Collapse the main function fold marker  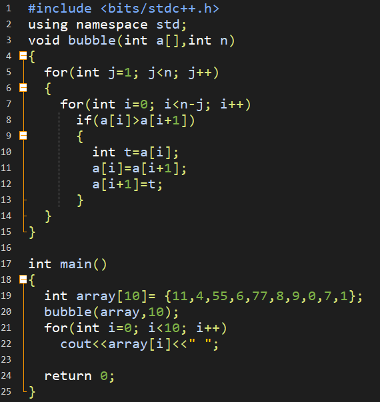(x=23, y=280)
